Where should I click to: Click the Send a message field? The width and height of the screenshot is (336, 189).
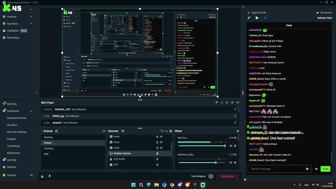[x=280, y=169]
